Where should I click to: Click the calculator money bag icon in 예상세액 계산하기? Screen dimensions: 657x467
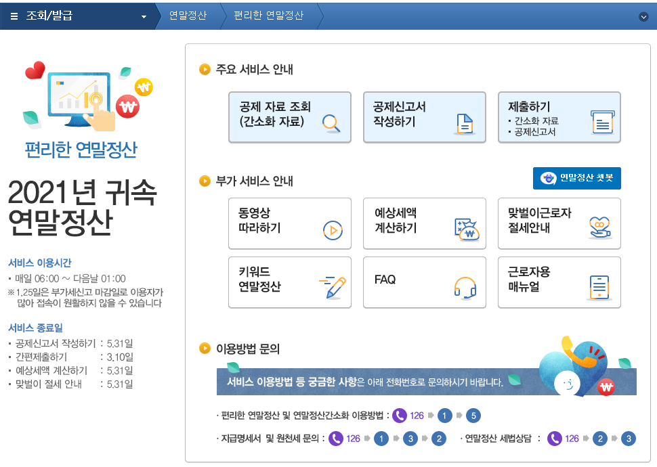tap(467, 229)
